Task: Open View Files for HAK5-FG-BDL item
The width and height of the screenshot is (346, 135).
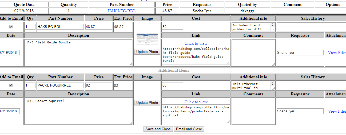Action: click(x=337, y=53)
